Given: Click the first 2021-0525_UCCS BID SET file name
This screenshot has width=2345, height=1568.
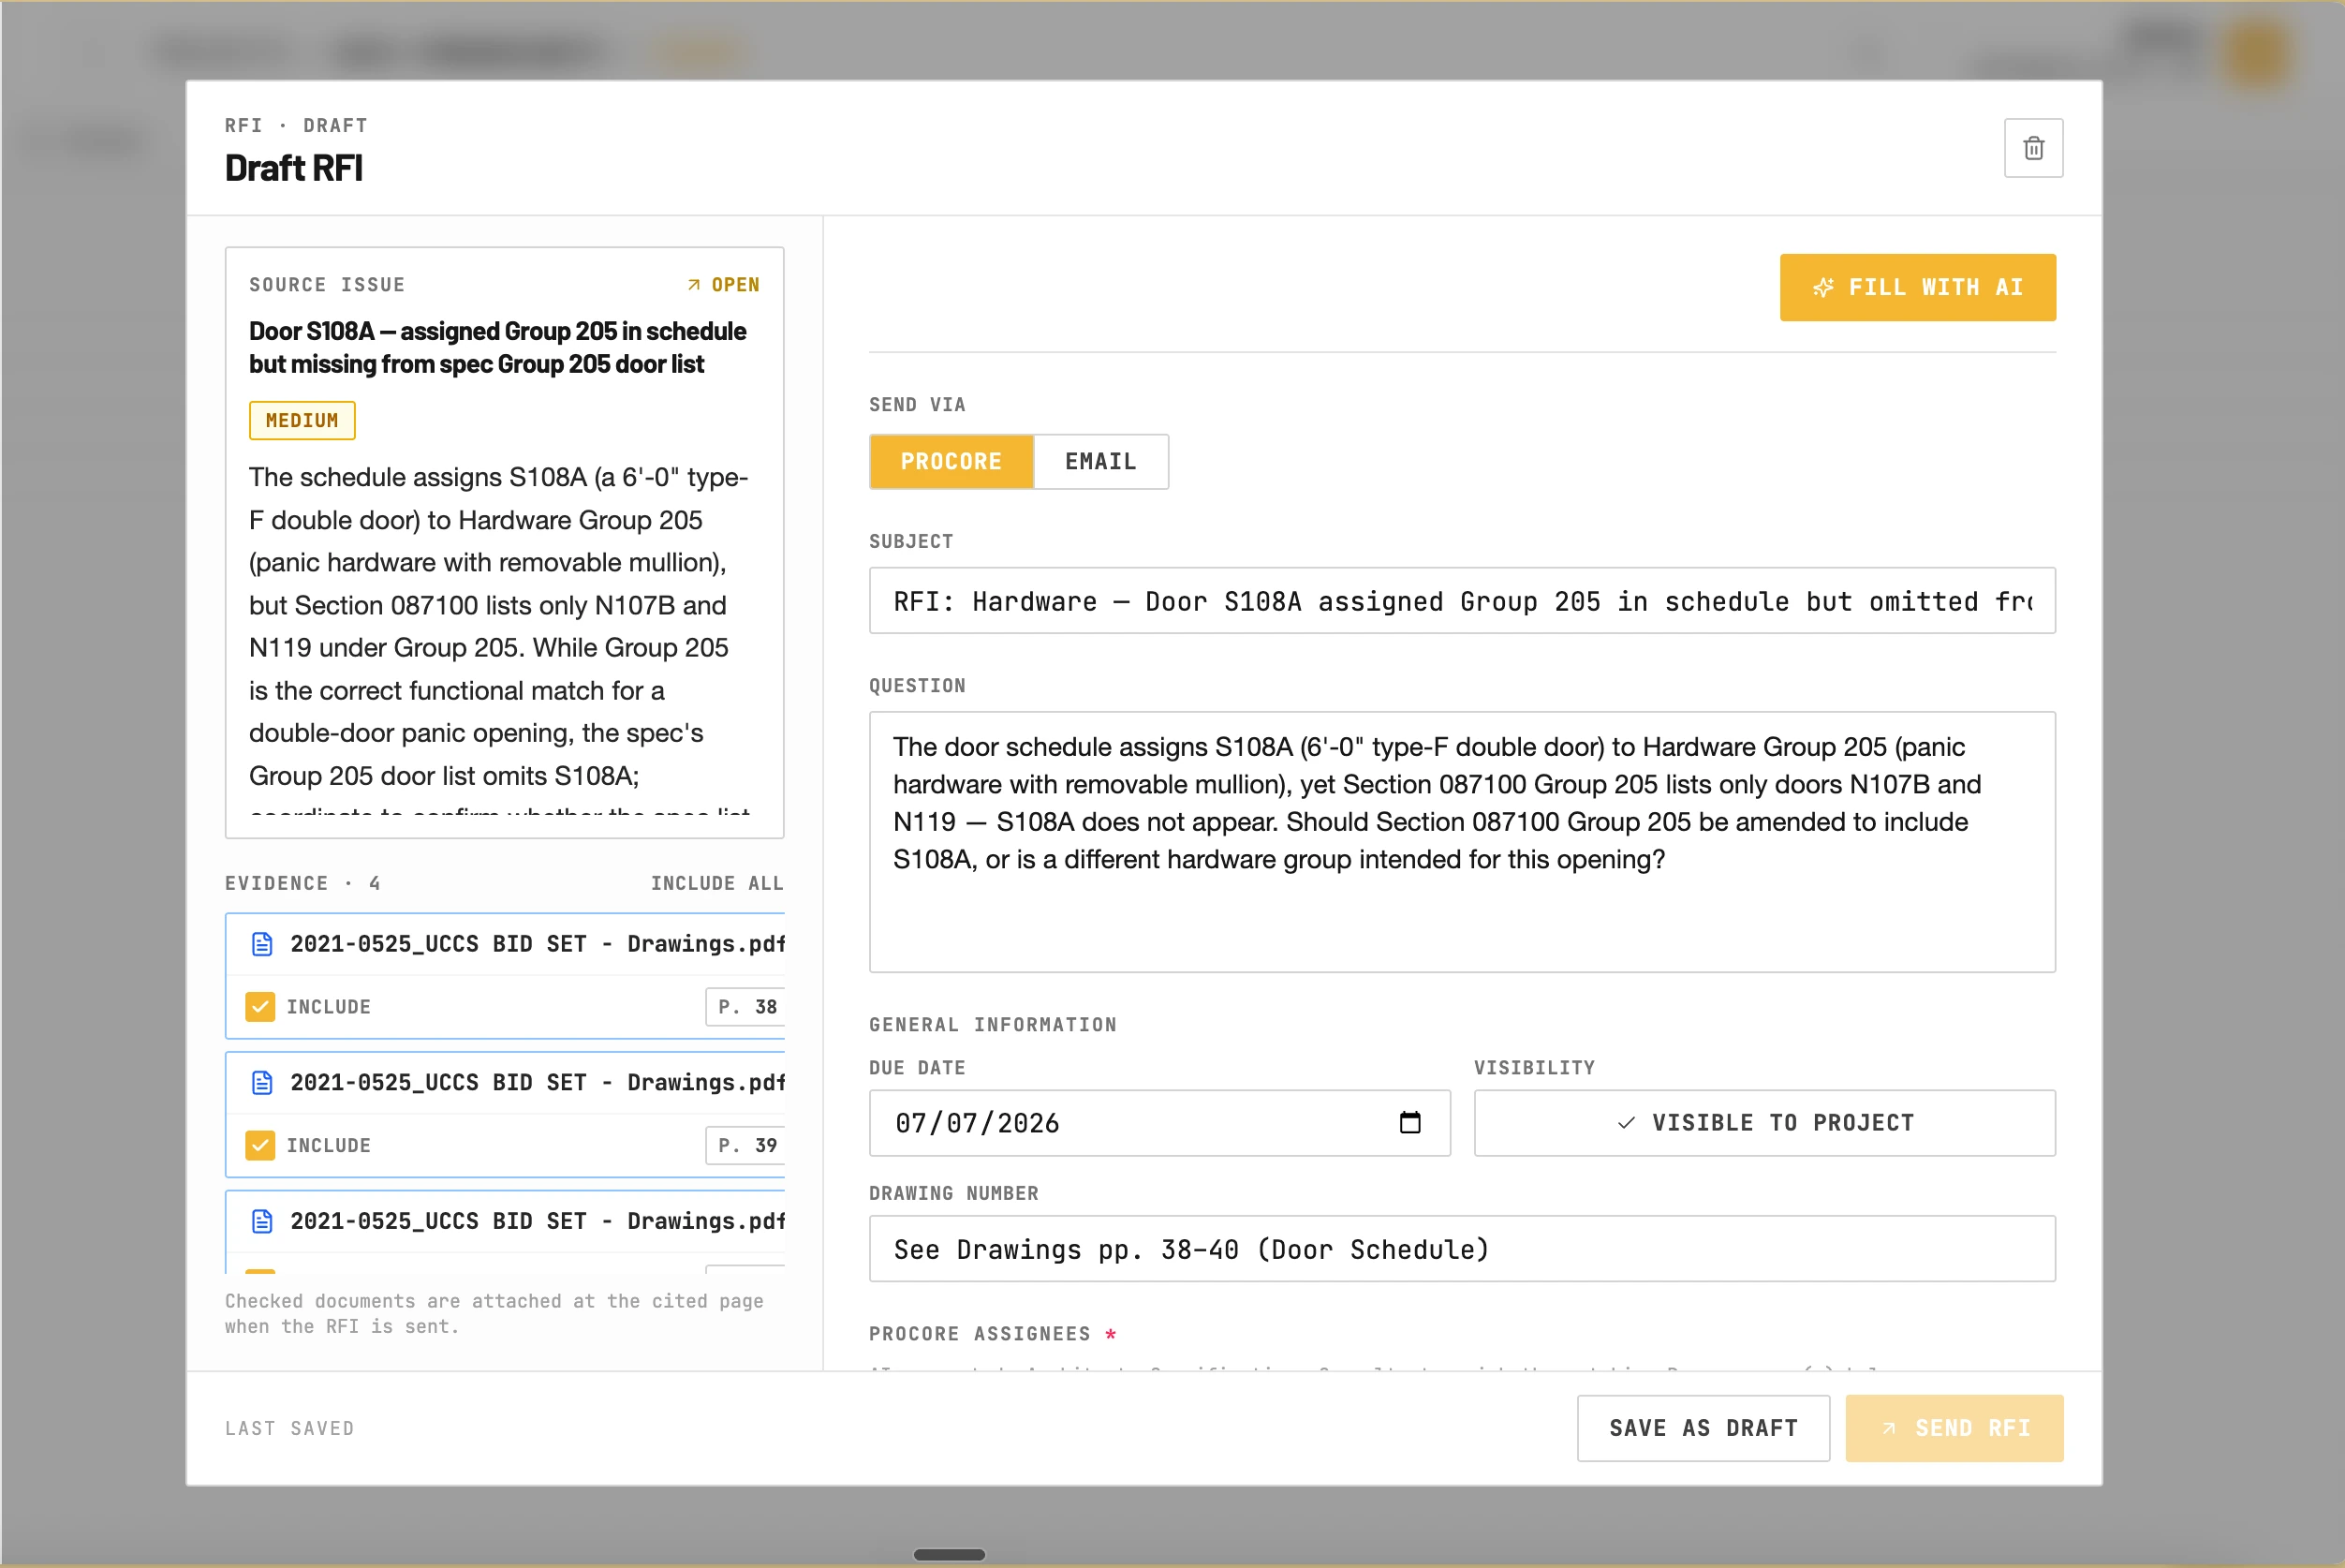Looking at the screenshot, I should (x=537, y=943).
